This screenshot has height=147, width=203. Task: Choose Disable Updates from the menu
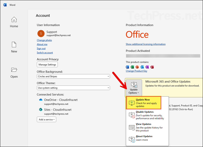(x=147, y=115)
